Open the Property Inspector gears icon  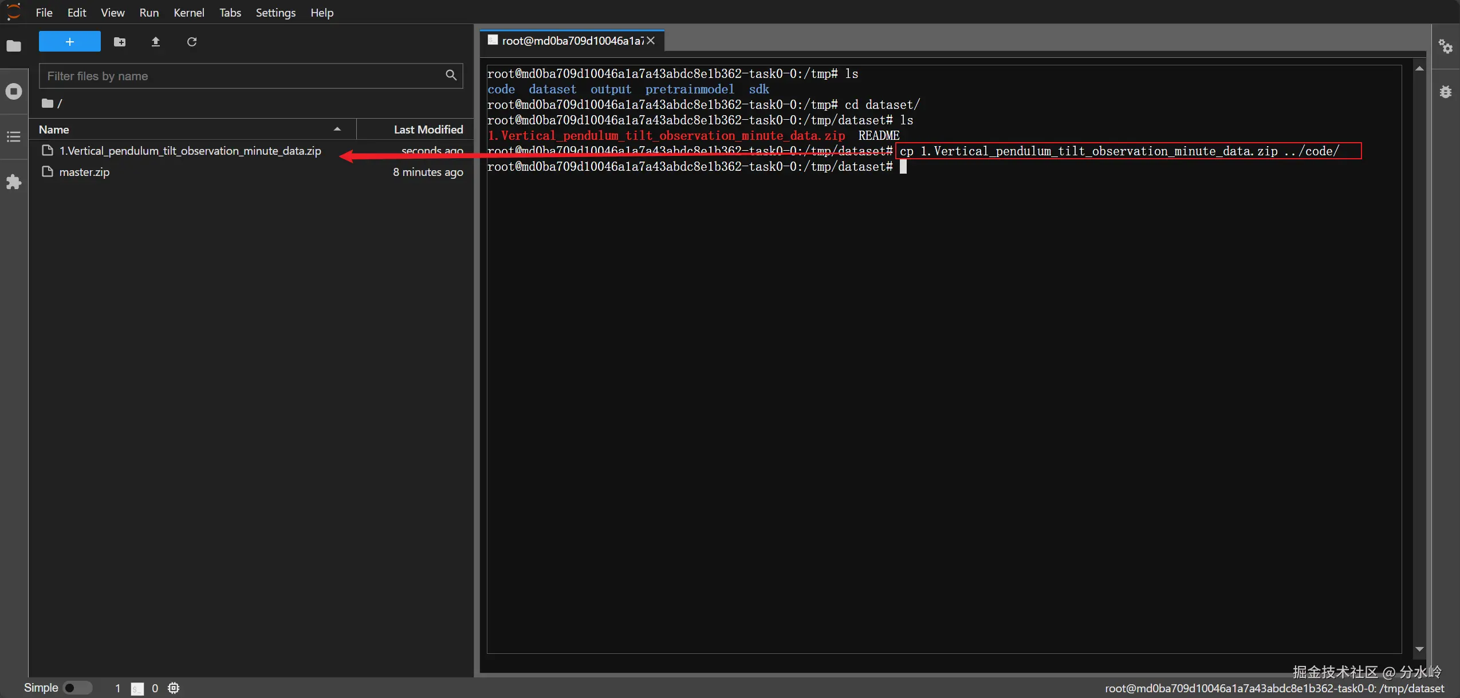coord(1445,46)
